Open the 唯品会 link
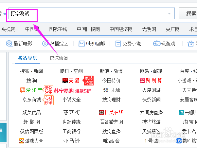The image size is (197, 148). tap(111, 141)
